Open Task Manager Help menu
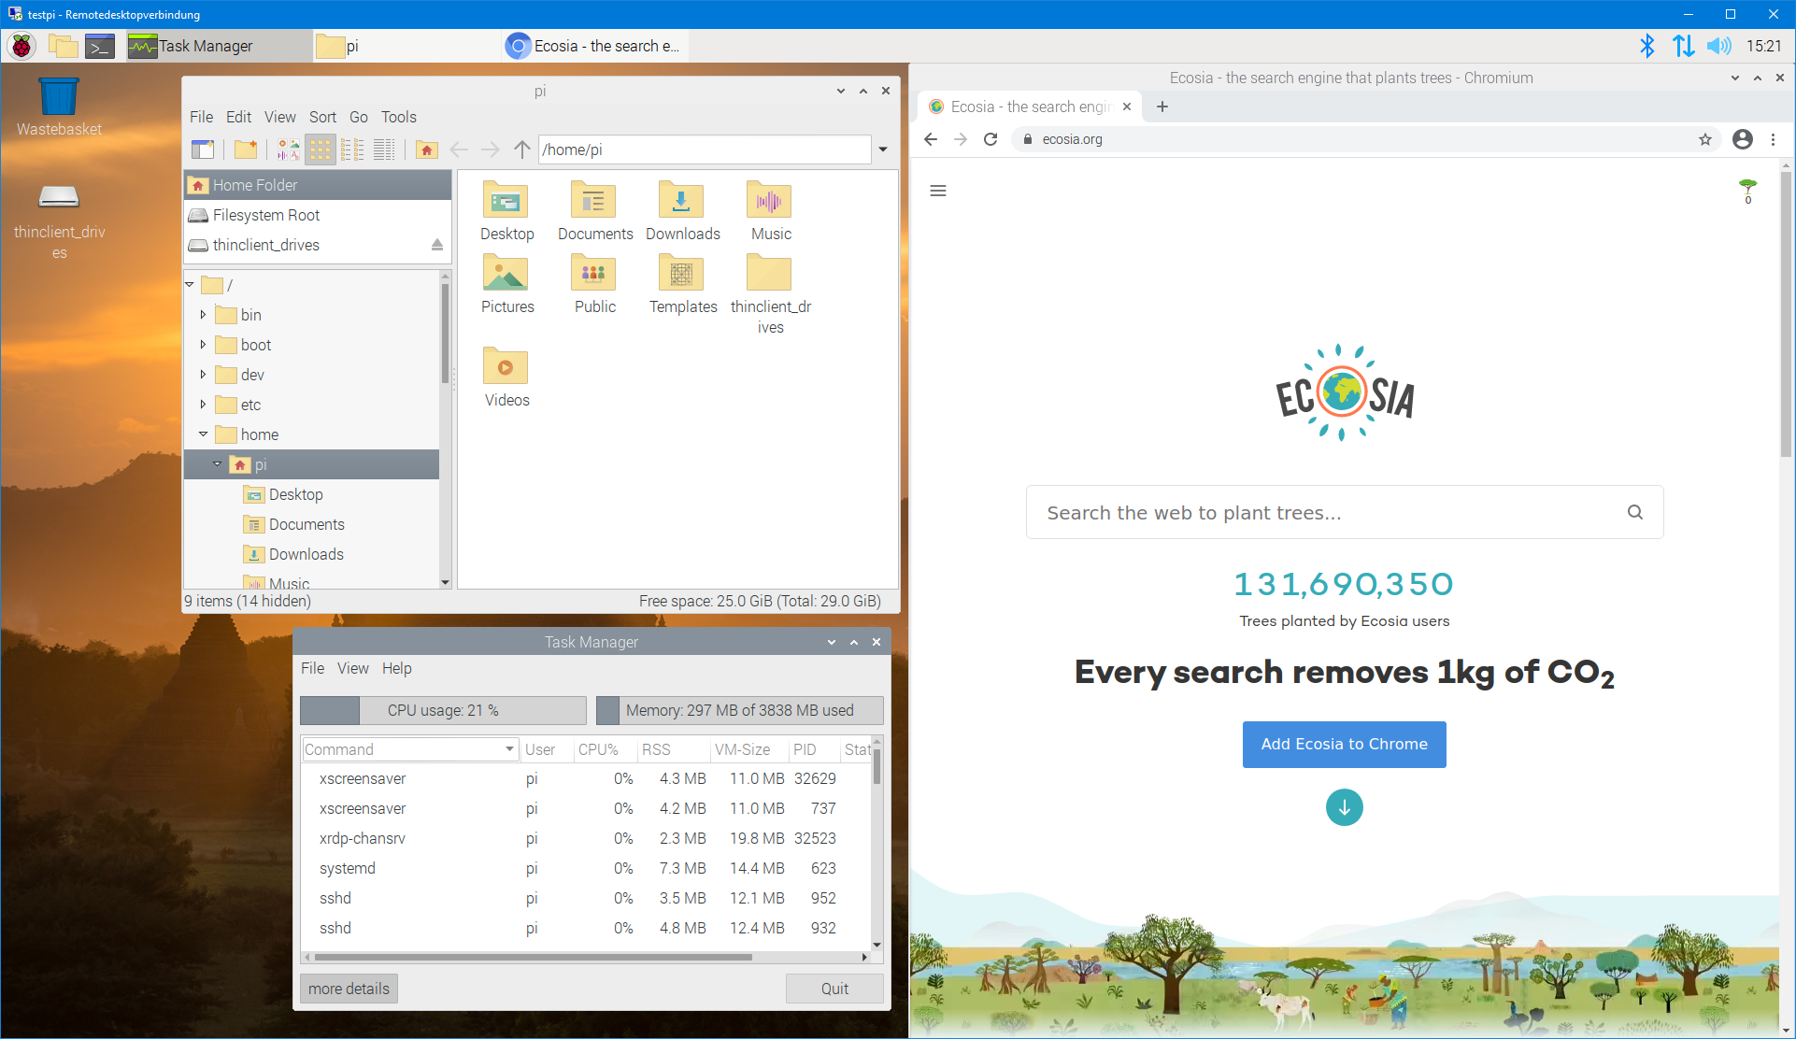This screenshot has width=1796, height=1039. click(396, 668)
